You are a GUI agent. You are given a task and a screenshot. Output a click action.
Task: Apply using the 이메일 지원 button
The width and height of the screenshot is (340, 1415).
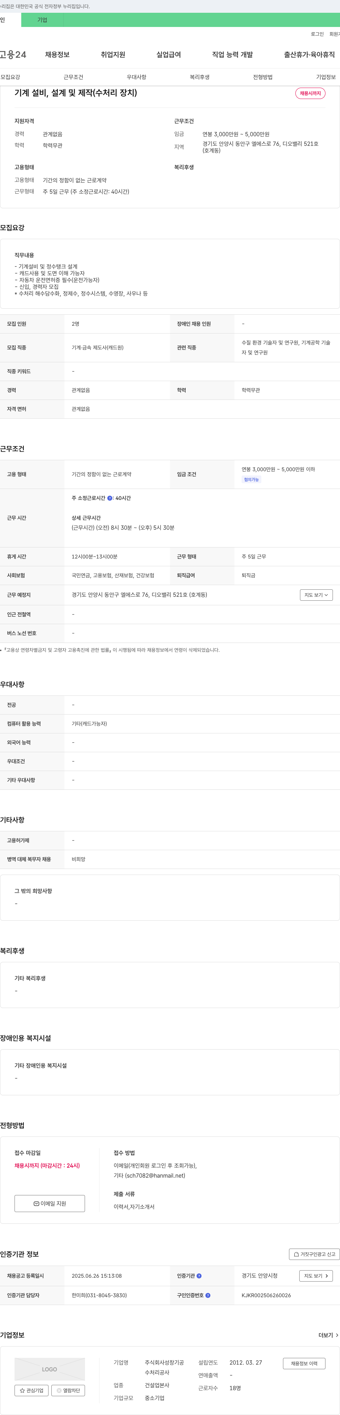tap(50, 1204)
